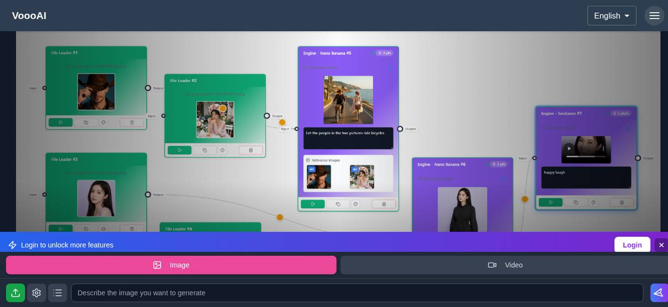The width and height of the screenshot is (668, 307).
Task: Select reference image #1 in Nano Banana #5
Action: pyautogui.click(x=319, y=177)
